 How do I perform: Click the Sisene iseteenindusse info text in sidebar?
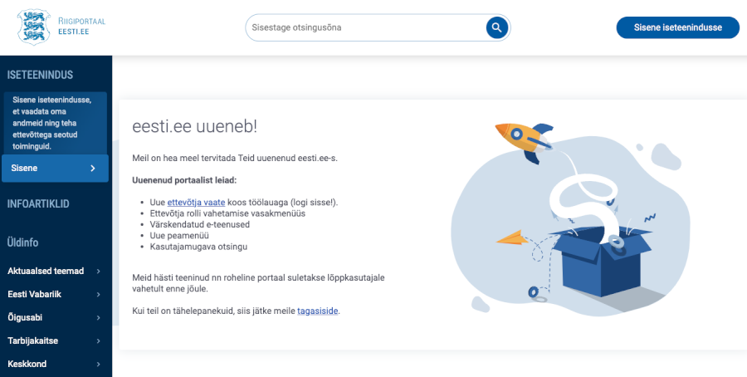[x=52, y=123]
